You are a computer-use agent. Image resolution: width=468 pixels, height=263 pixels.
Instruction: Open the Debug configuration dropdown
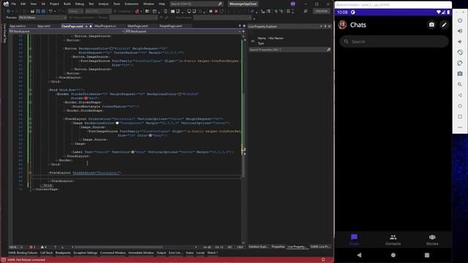75,12
